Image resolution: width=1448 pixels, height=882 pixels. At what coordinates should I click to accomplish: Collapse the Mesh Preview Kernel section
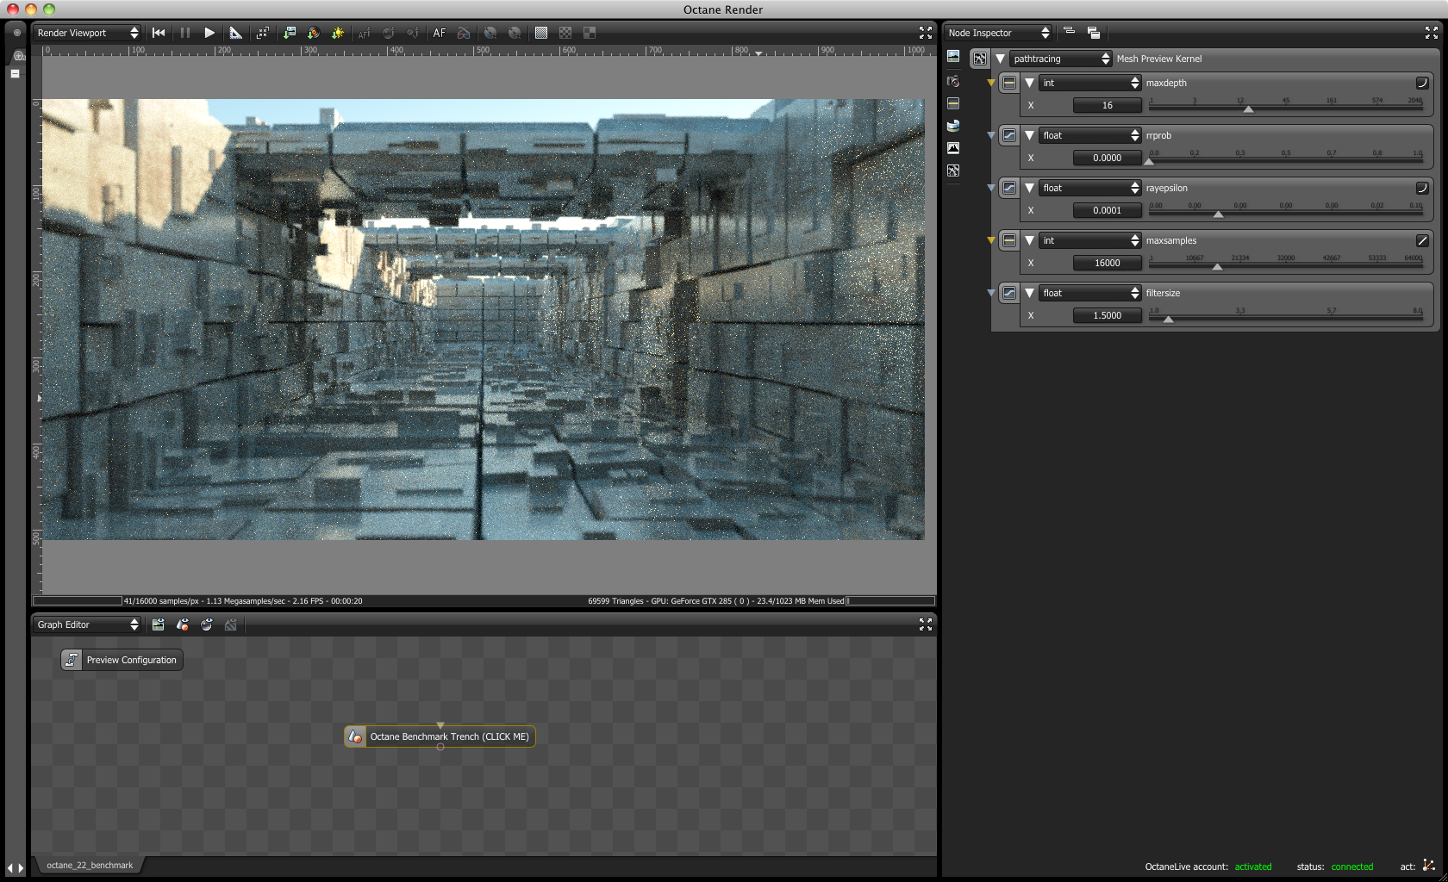tap(1000, 59)
